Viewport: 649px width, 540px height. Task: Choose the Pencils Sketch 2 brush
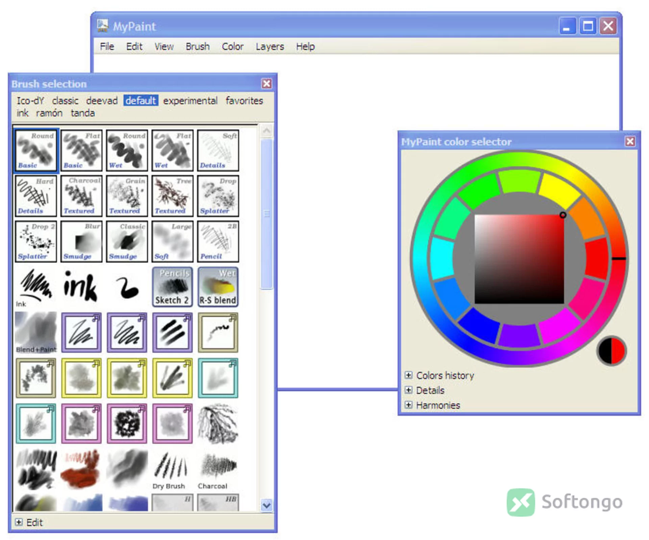pos(172,287)
